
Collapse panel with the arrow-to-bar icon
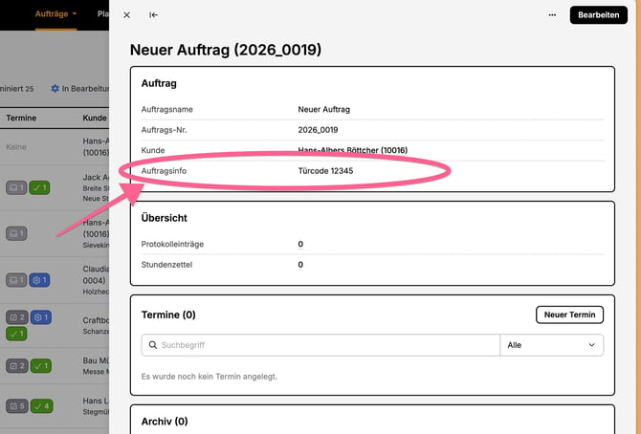[153, 15]
